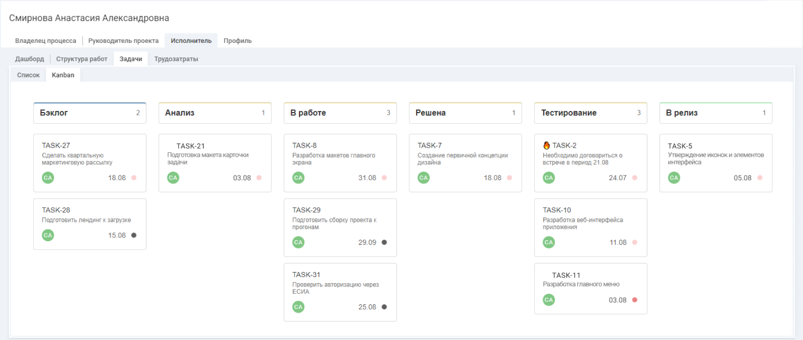803x340 pixels.
Task: Open the TASK-10 card title
Action: point(557,210)
